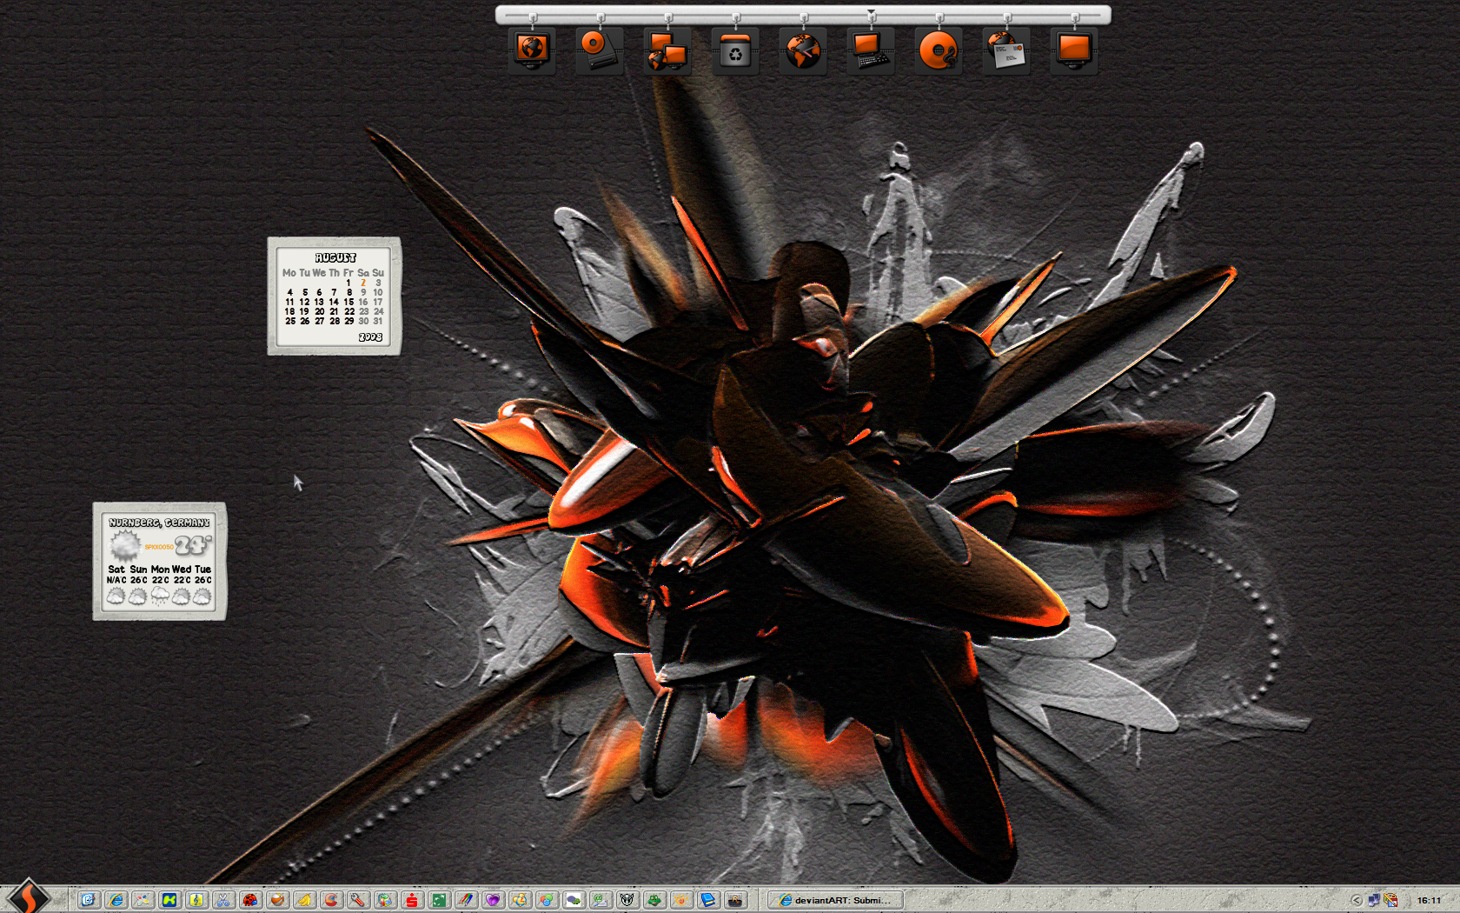Image resolution: width=1460 pixels, height=913 pixels.
Task: Click the Sun forecast day label
Action: 138,569
